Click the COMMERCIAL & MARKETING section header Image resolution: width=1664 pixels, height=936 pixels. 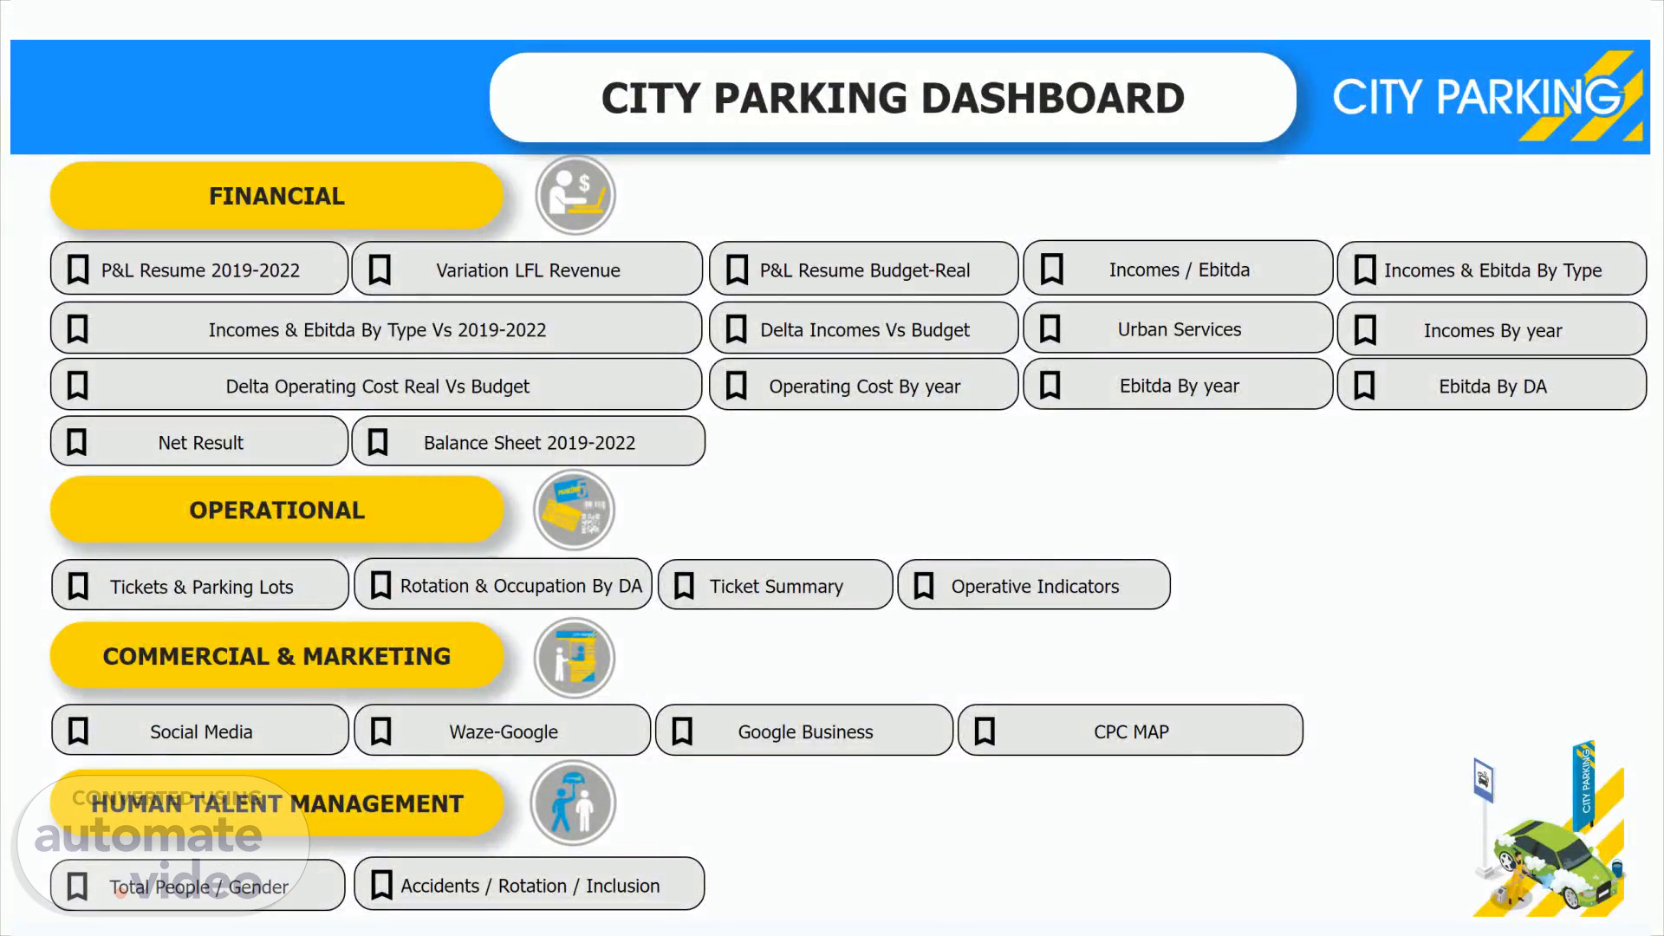276,656
